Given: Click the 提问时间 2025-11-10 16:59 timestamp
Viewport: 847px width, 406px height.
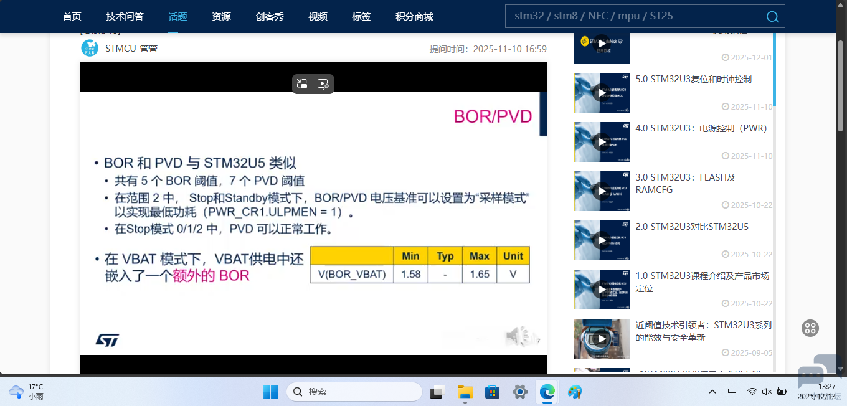Looking at the screenshot, I should (488, 49).
